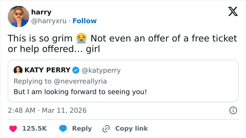The width and height of the screenshot is (246, 138).
Task: Click the 125.5K like count
Action: tap(34, 129)
